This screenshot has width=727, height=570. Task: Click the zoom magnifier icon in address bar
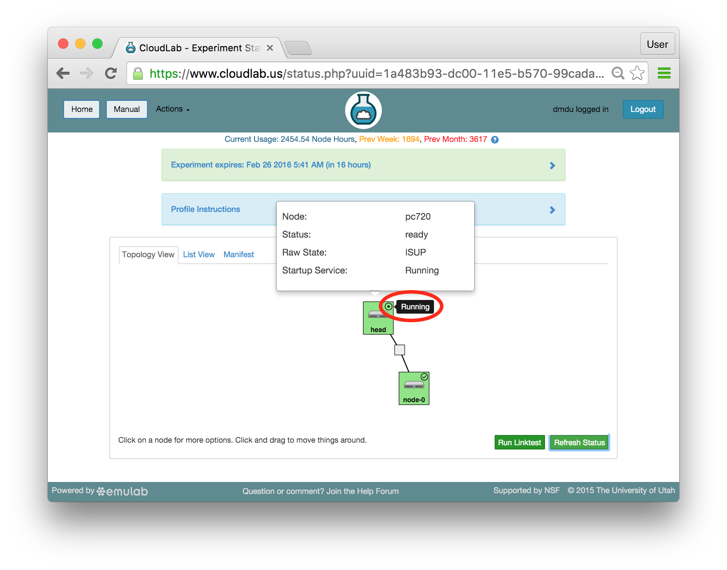point(618,73)
